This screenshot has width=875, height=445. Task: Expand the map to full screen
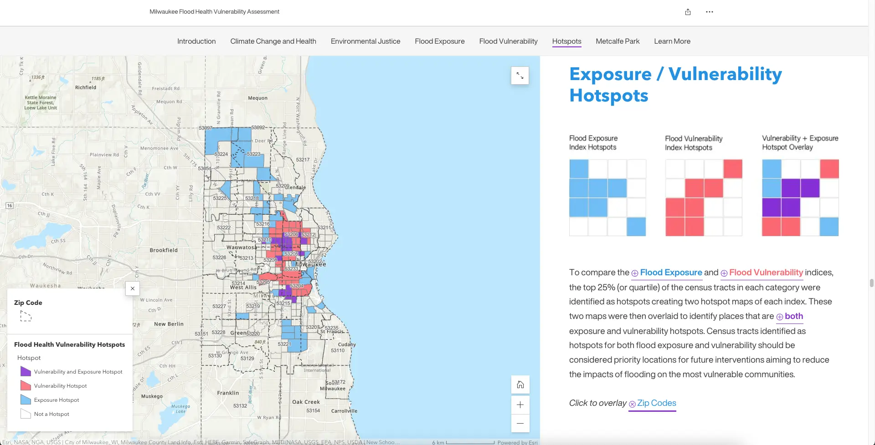[x=520, y=76]
